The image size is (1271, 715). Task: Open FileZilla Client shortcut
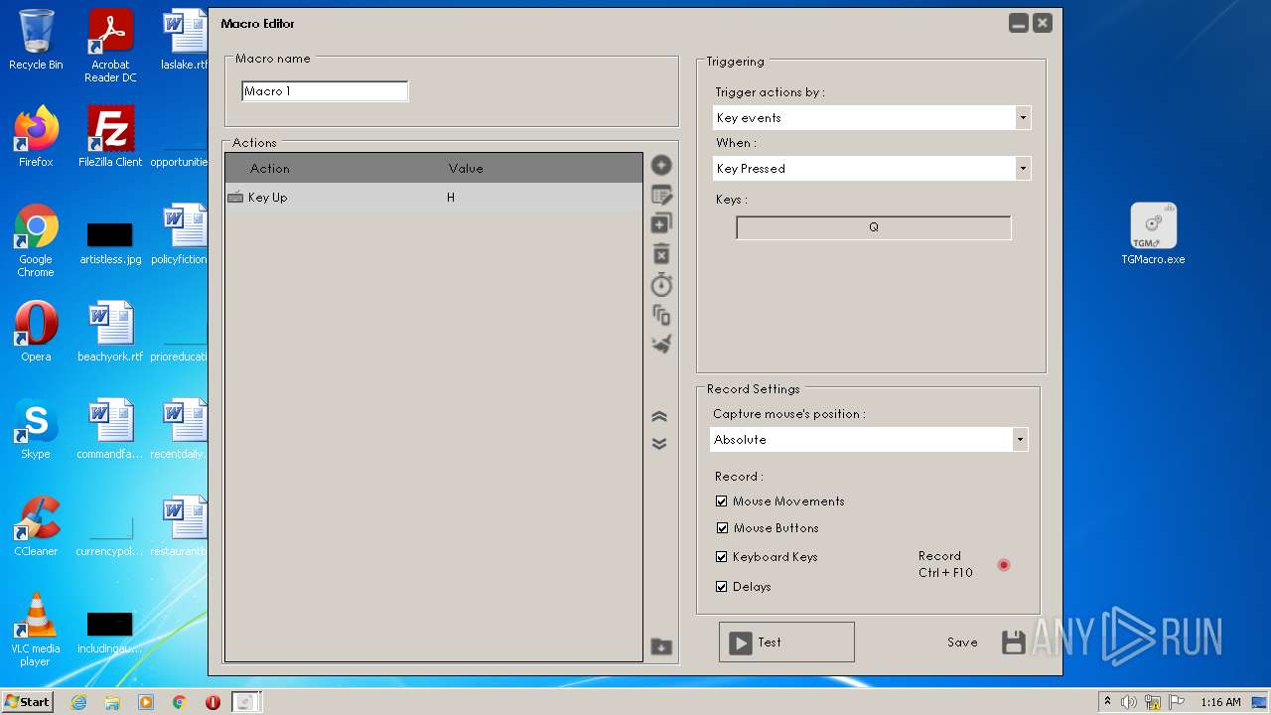point(110,137)
